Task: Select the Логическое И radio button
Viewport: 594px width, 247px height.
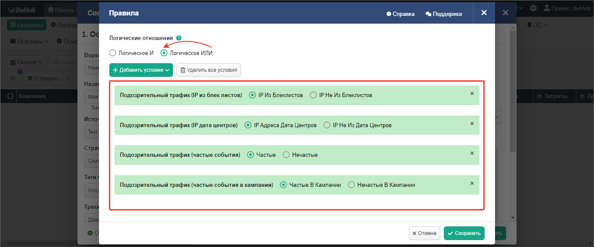Action: coord(113,53)
